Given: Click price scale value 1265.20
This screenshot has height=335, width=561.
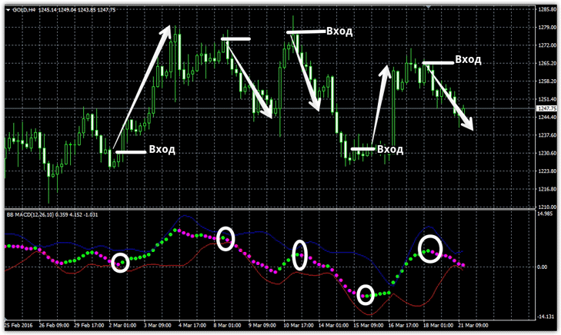Looking at the screenshot, I should 547,63.
